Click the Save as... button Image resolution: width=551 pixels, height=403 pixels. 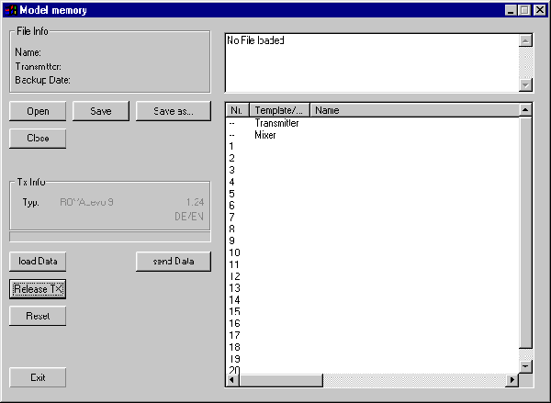pyautogui.click(x=173, y=111)
